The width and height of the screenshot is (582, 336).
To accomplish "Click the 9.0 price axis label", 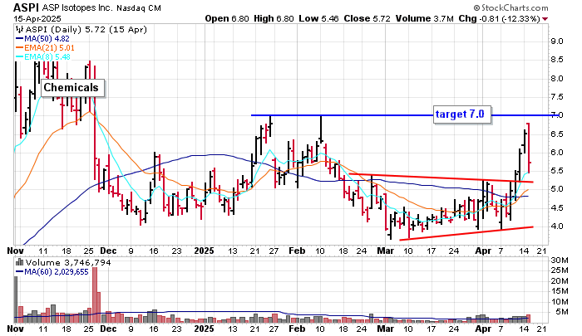I will (555, 41).
